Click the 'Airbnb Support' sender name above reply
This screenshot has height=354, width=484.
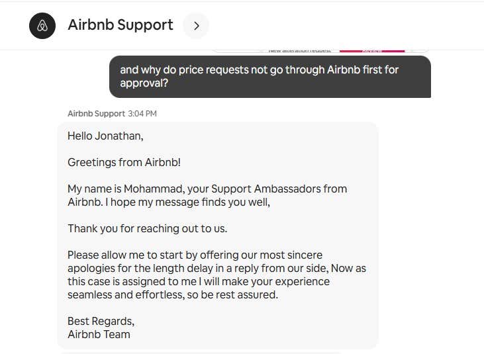(x=96, y=114)
